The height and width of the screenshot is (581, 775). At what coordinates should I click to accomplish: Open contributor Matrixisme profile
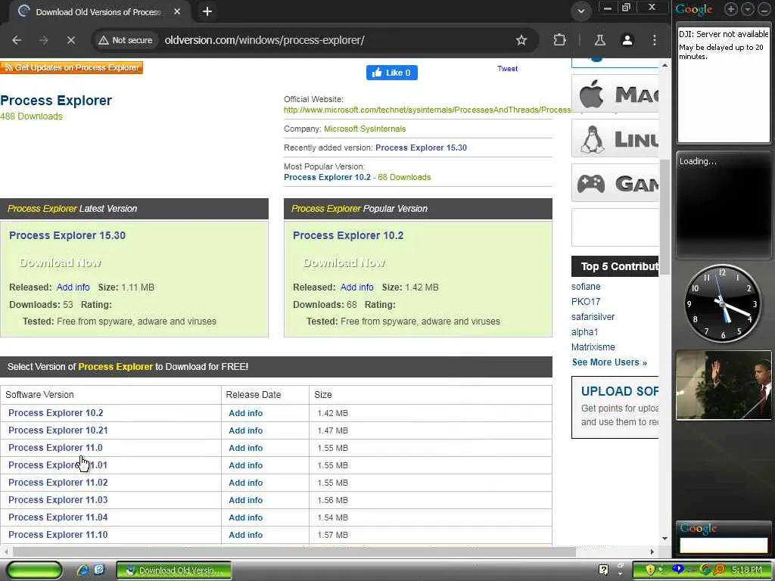point(593,347)
